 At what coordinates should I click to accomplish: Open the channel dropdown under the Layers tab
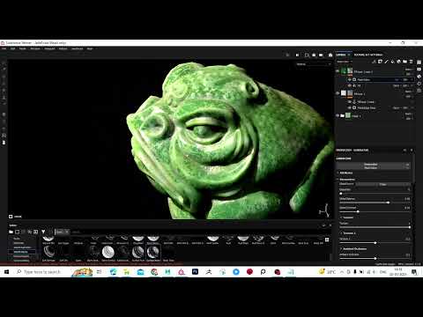point(344,62)
